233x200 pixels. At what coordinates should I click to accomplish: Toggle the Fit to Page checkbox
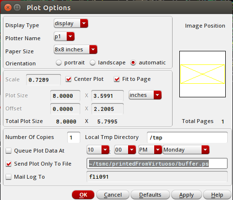point(117,79)
